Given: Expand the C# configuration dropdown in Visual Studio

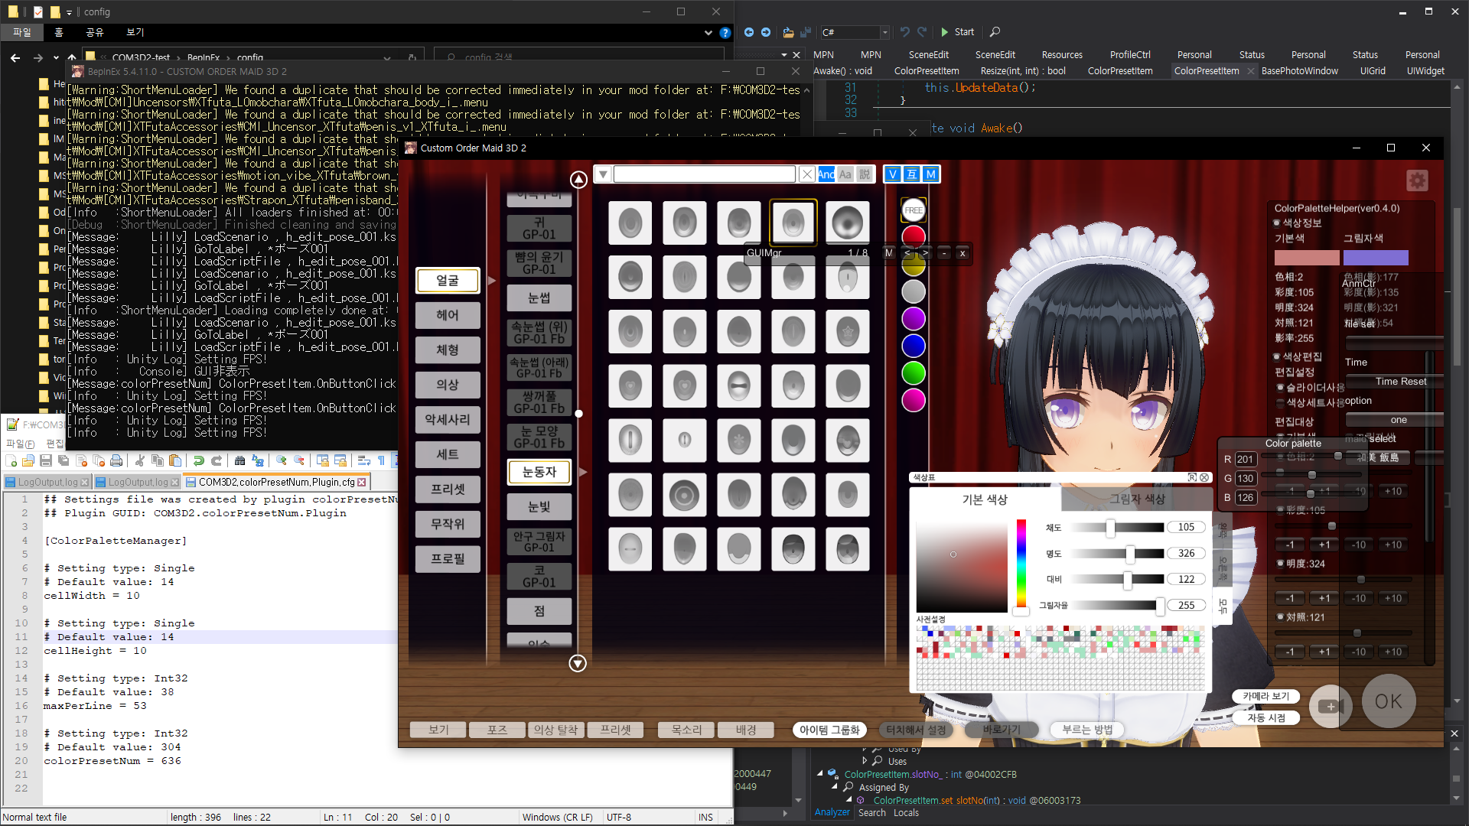Looking at the screenshot, I should 884,32.
